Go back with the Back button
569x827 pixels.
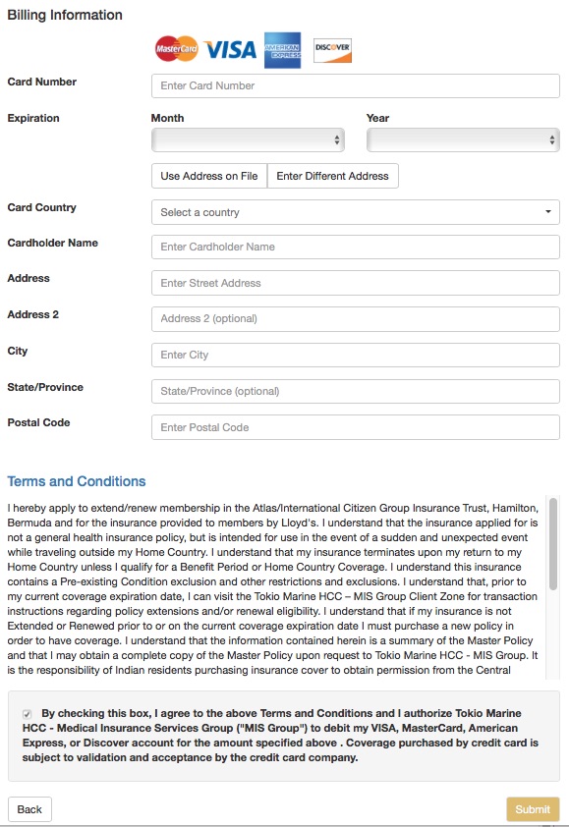(29, 809)
